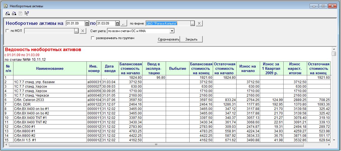341x151 pixels.
Task: Open firm selection list with ellipsis button
Action: [x=192, y=23]
